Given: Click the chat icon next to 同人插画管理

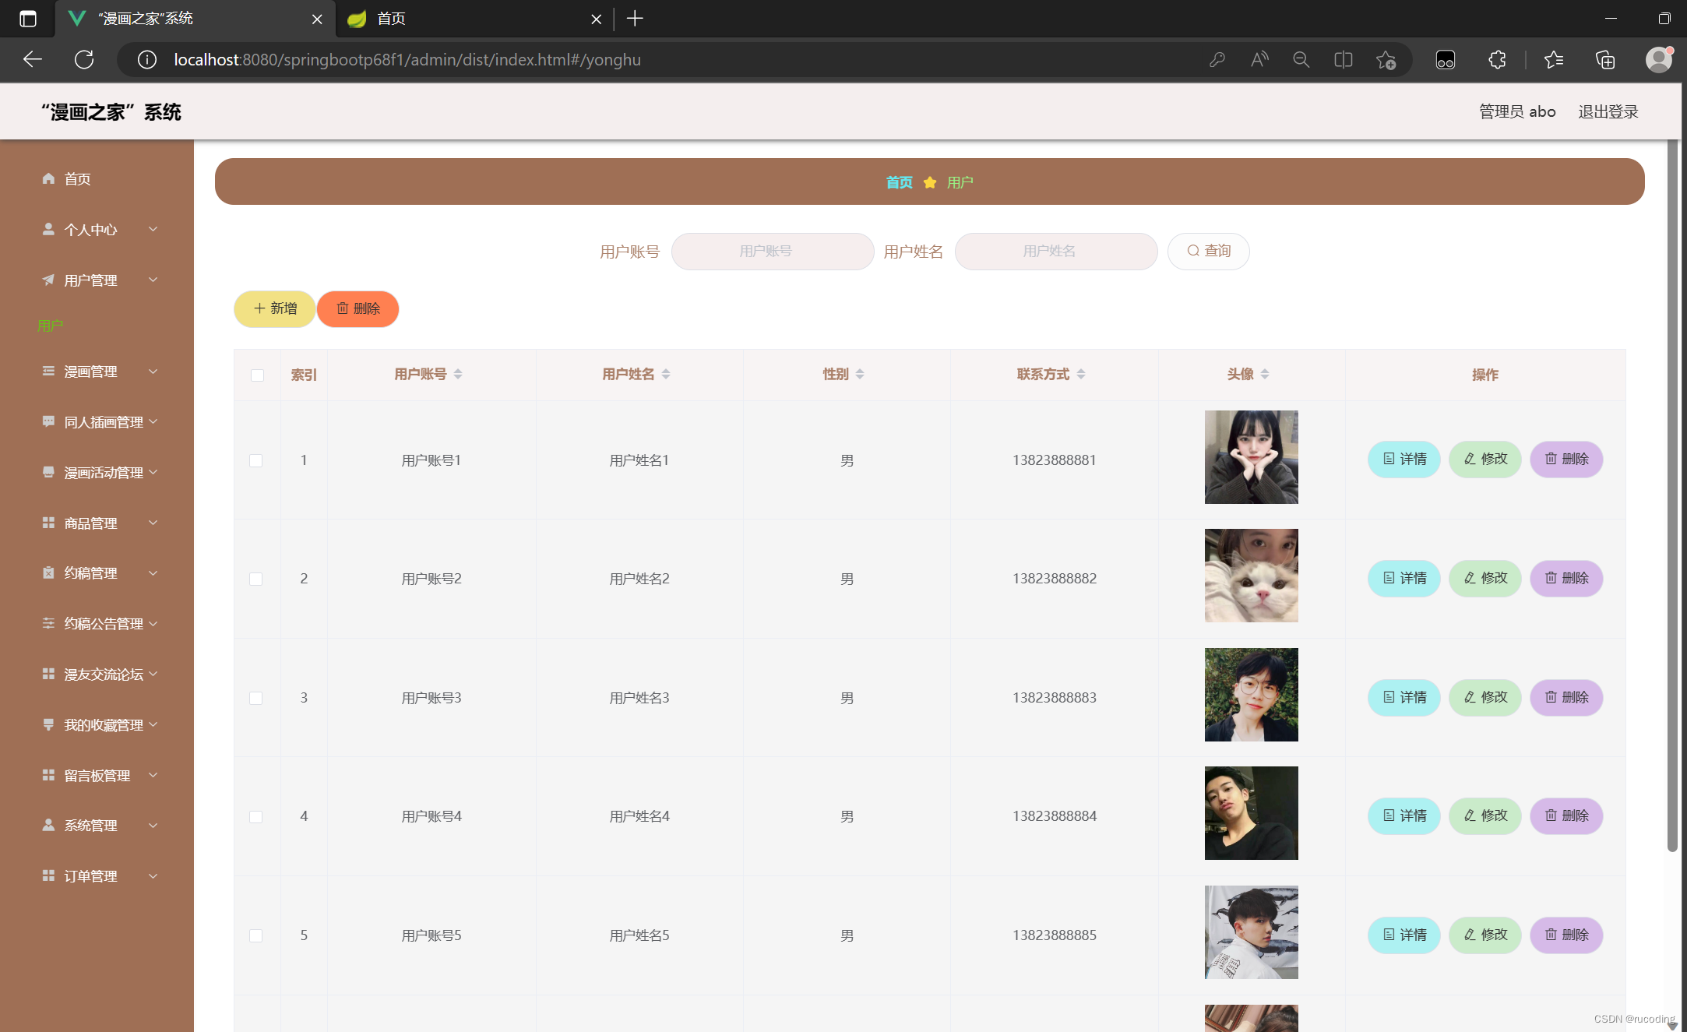Looking at the screenshot, I should [48, 421].
